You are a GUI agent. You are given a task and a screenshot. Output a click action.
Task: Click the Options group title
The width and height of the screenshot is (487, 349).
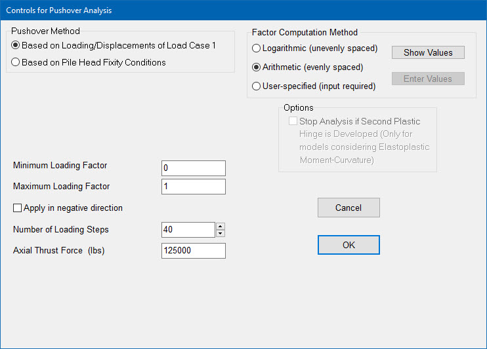299,107
